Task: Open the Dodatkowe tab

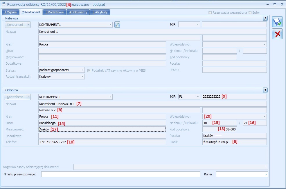Action: (54, 12)
